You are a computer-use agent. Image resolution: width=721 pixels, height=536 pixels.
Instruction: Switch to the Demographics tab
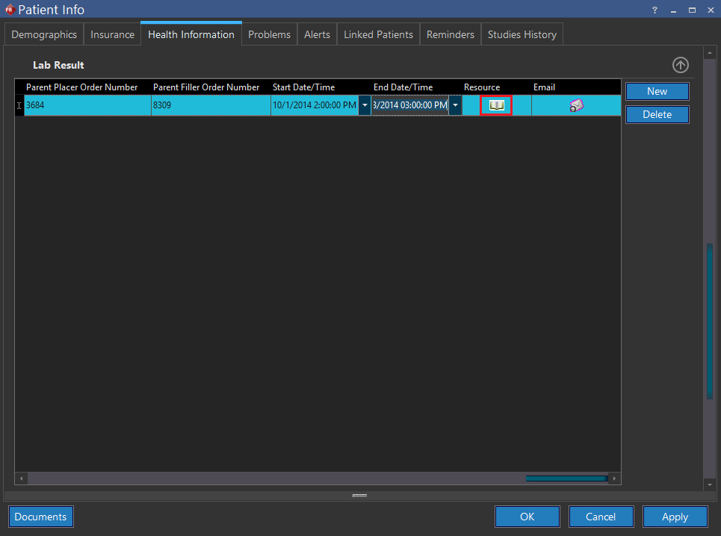point(44,34)
